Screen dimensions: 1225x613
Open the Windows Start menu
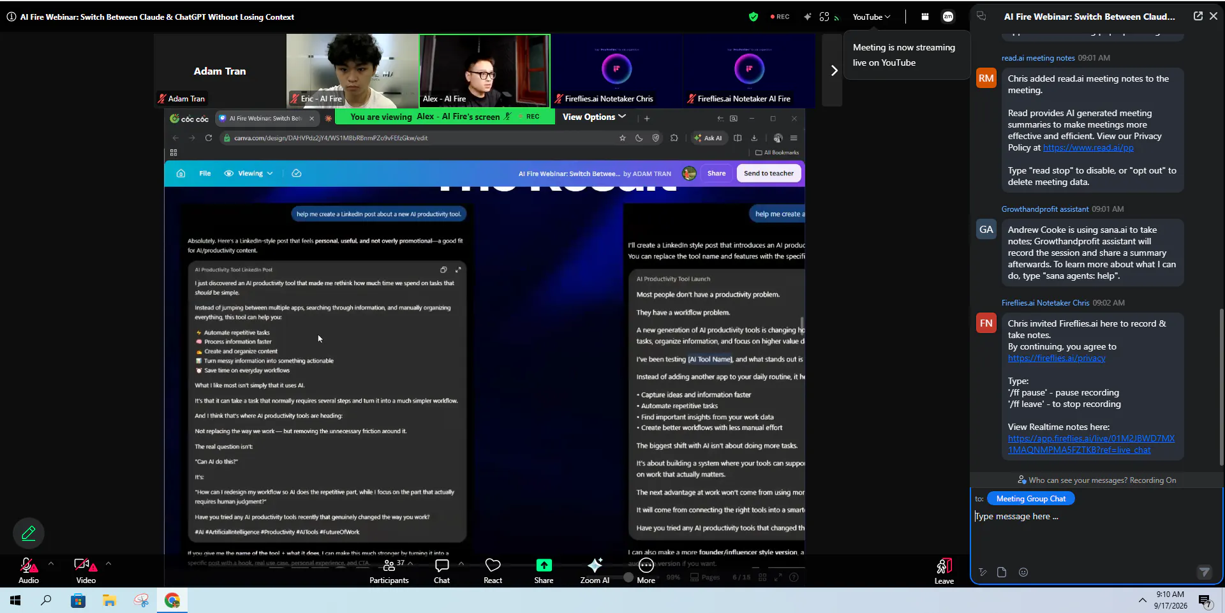15,600
